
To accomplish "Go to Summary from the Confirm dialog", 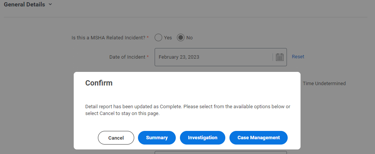I will [157, 138].
